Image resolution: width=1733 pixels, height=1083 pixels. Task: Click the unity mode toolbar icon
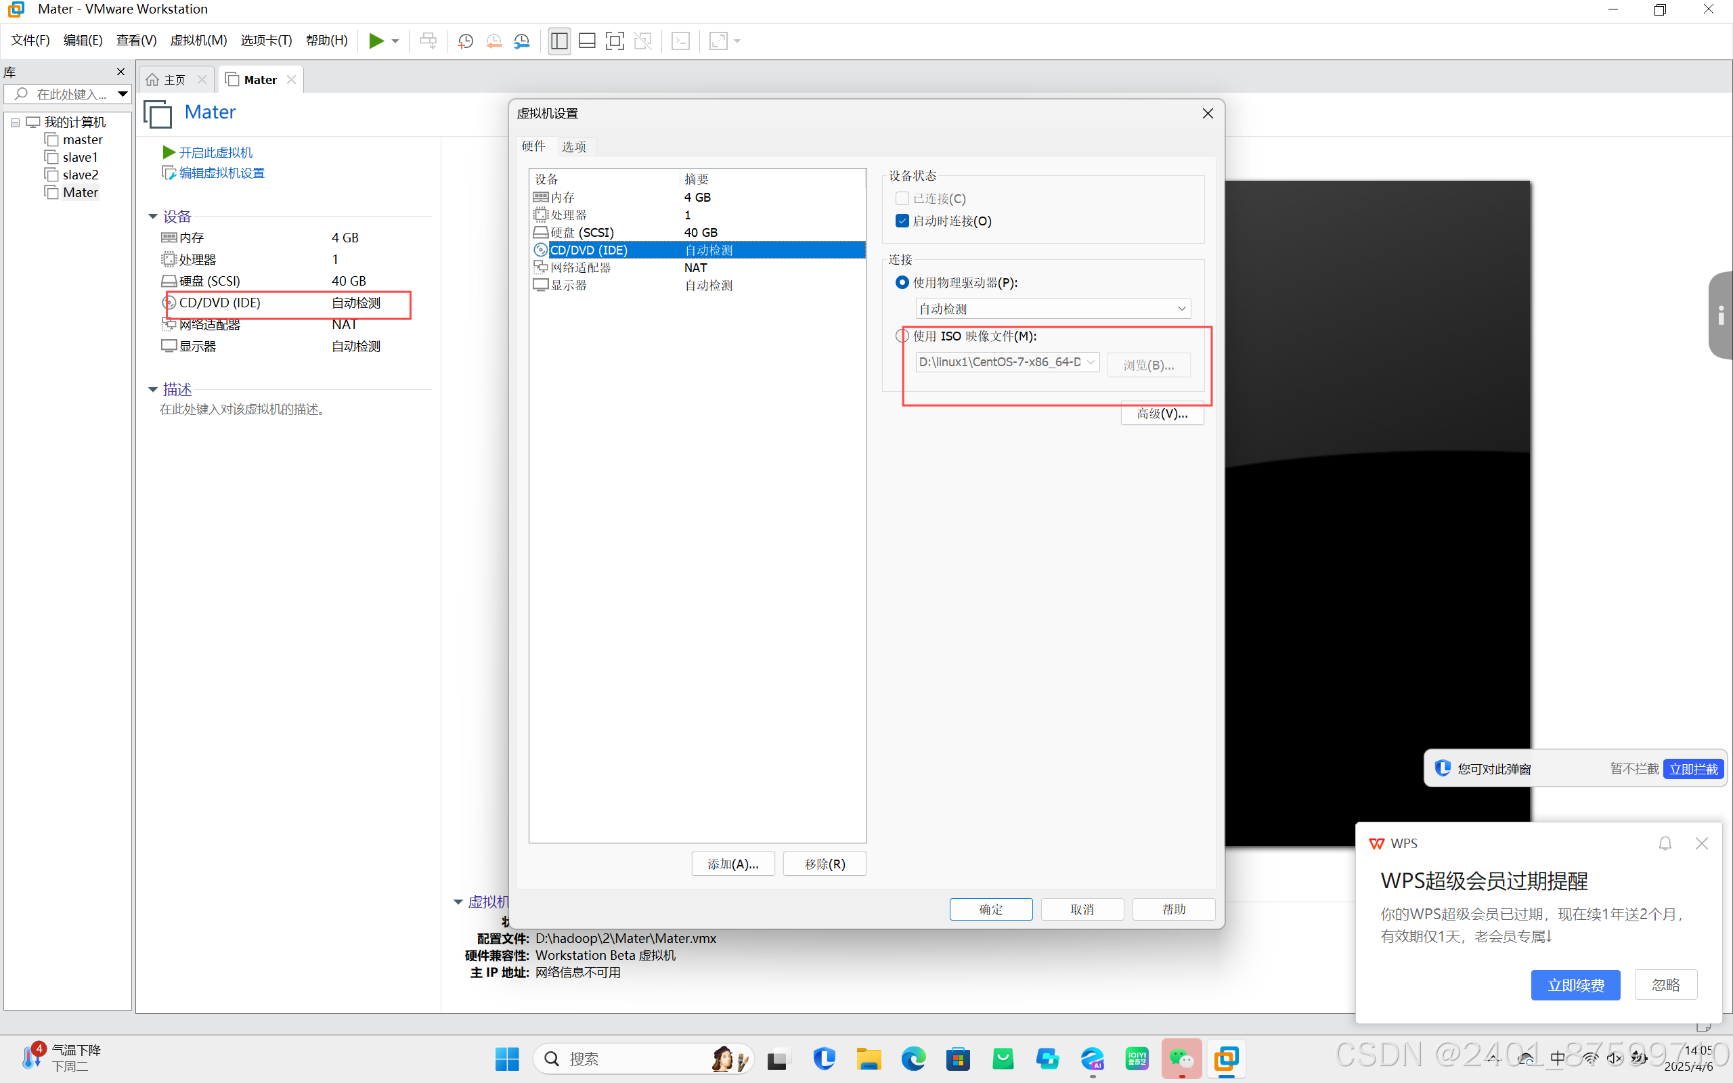click(x=643, y=41)
